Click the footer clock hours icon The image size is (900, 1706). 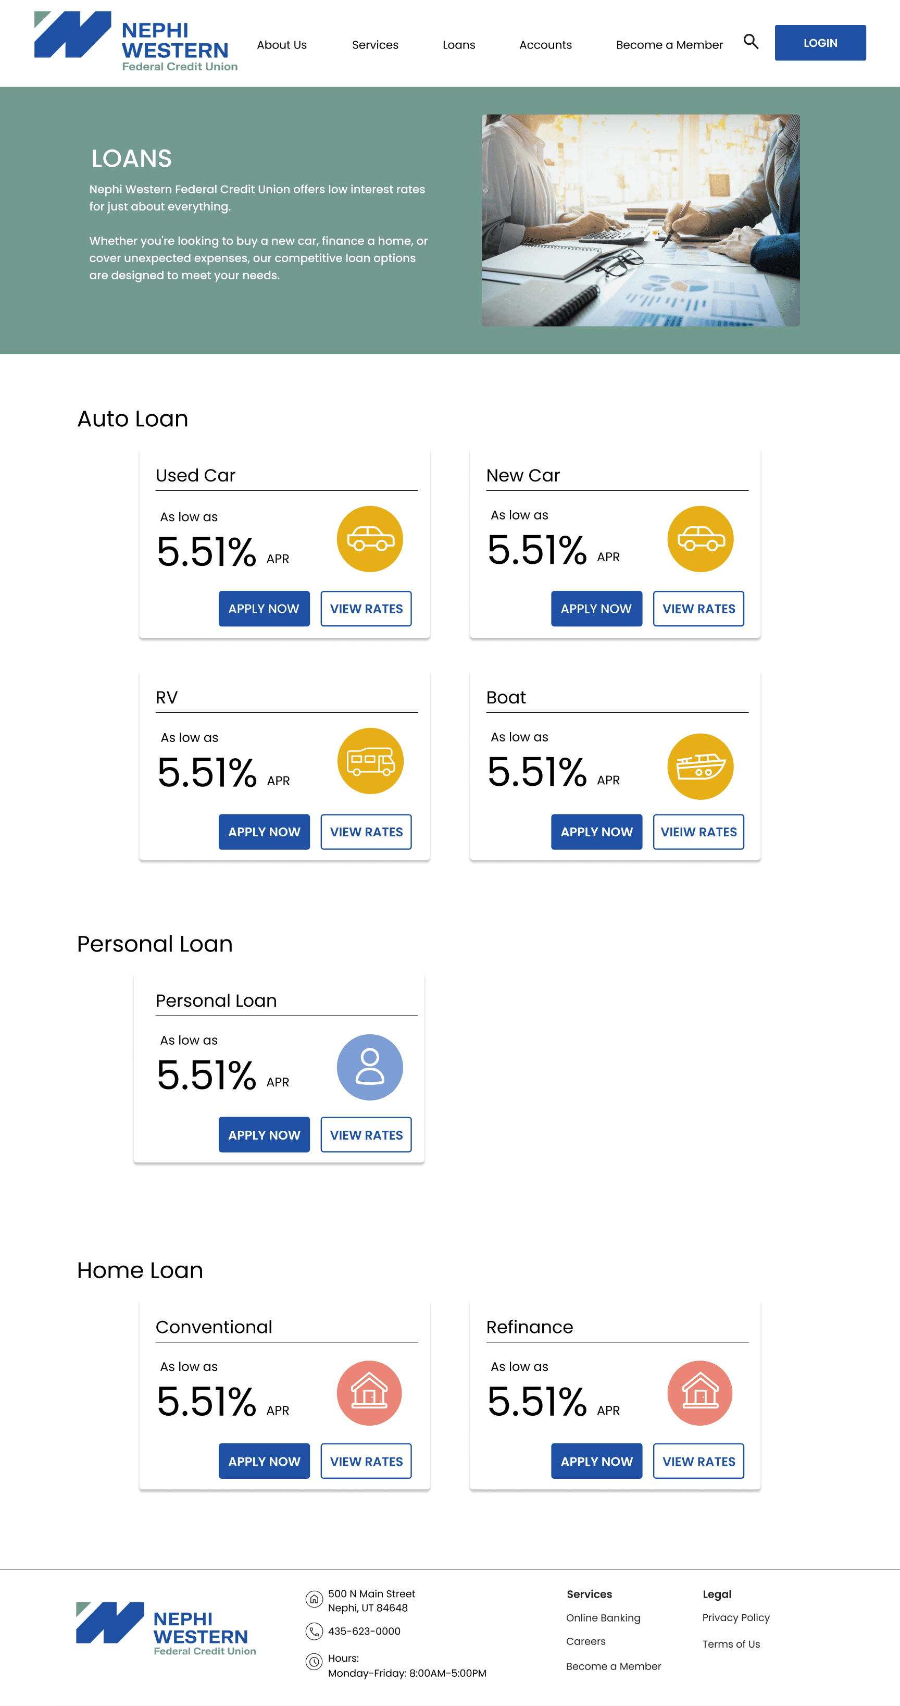click(x=315, y=1662)
